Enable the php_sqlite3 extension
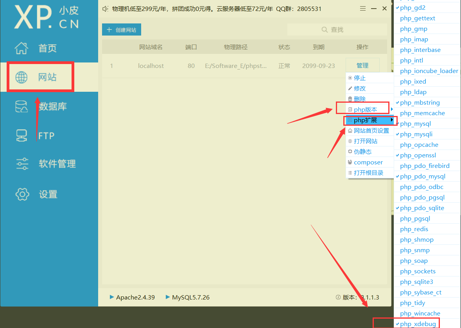 (x=427, y=282)
